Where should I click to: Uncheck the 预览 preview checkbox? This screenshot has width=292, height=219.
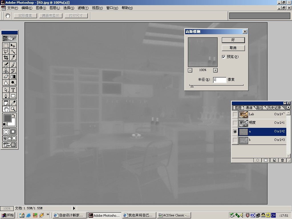click(x=224, y=57)
